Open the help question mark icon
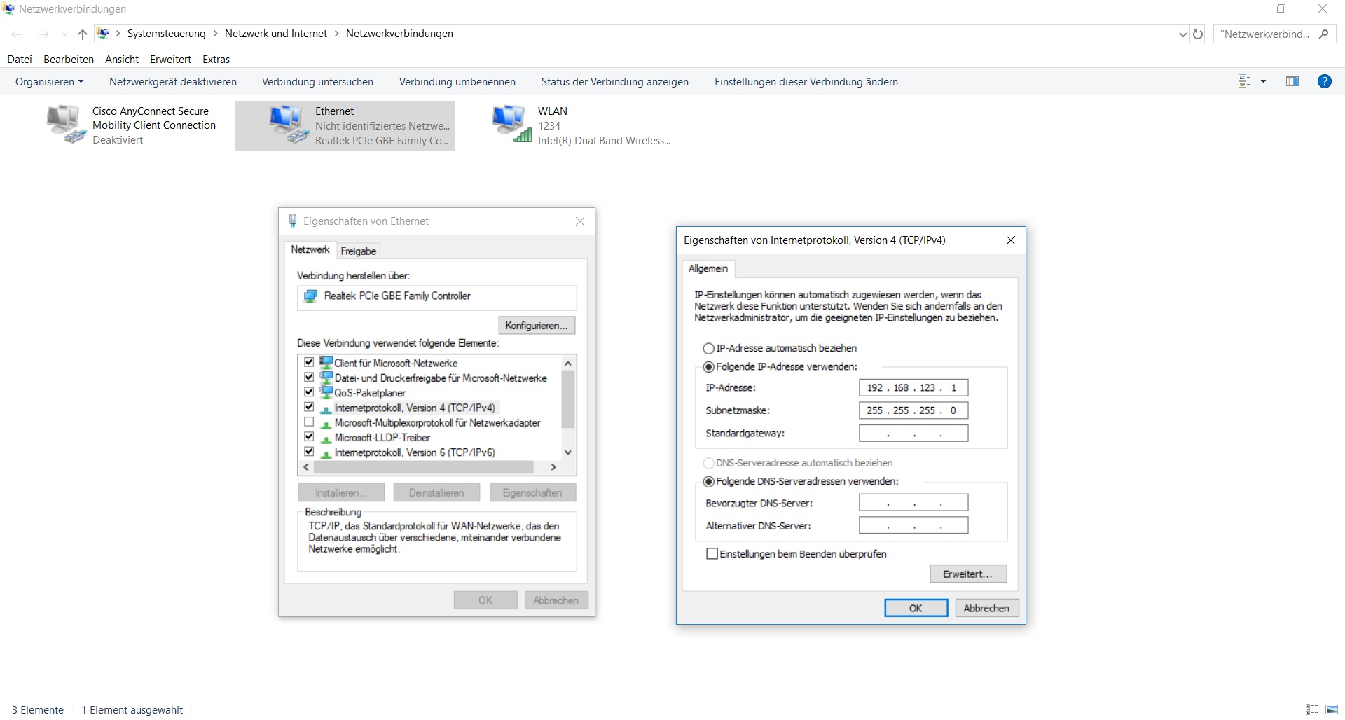Viewport: 1345px width, 720px height. (x=1325, y=81)
